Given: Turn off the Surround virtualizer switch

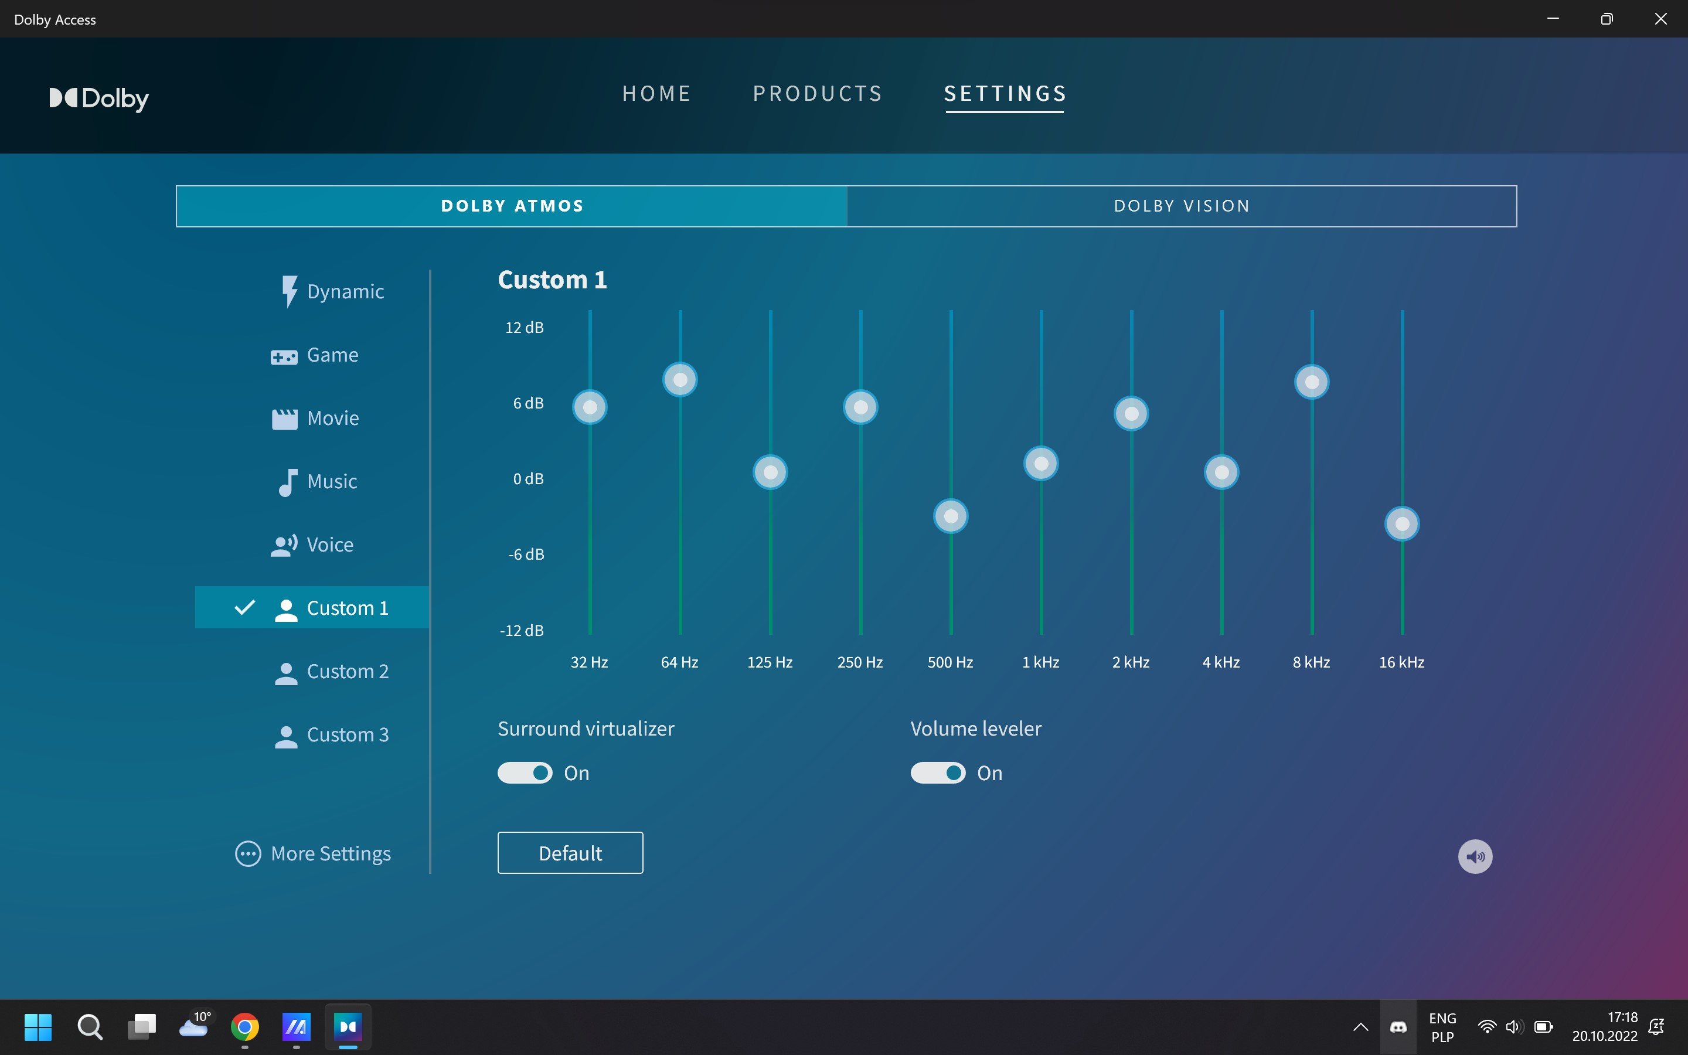Looking at the screenshot, I should point(525,773).
